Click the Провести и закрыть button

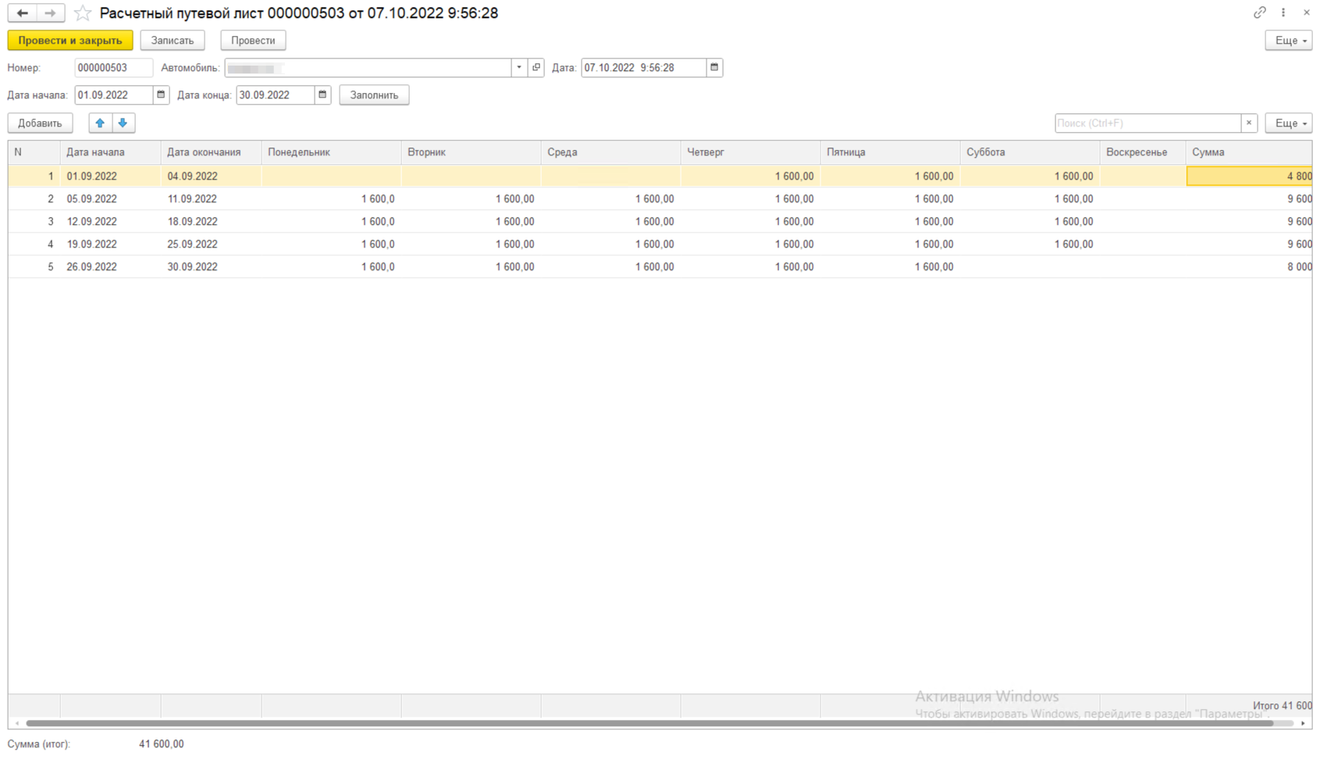click(70, 41)
